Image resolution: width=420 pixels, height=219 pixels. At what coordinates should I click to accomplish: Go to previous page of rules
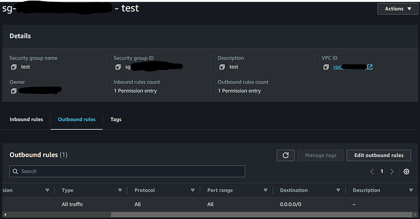(x=372, y=172)
